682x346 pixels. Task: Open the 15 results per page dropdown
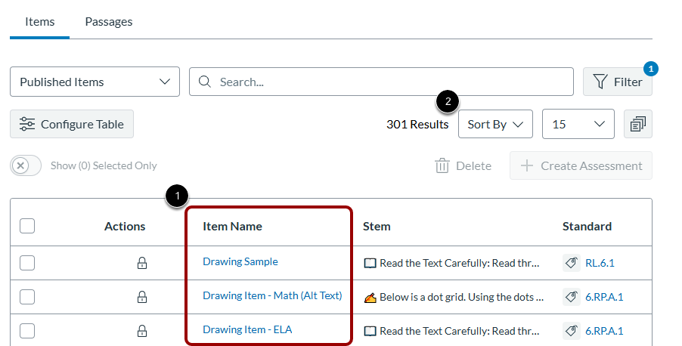[578, 125]
